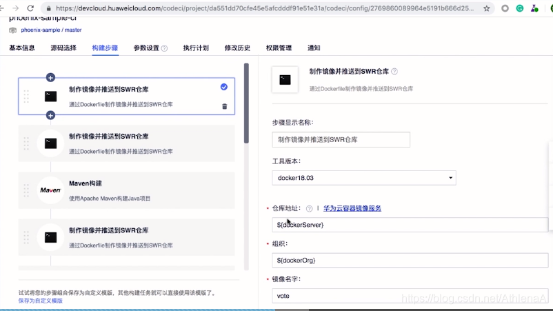Reload the page with refresh icon
Viewport: 553px width, 311px height.
tap(30, 8)
